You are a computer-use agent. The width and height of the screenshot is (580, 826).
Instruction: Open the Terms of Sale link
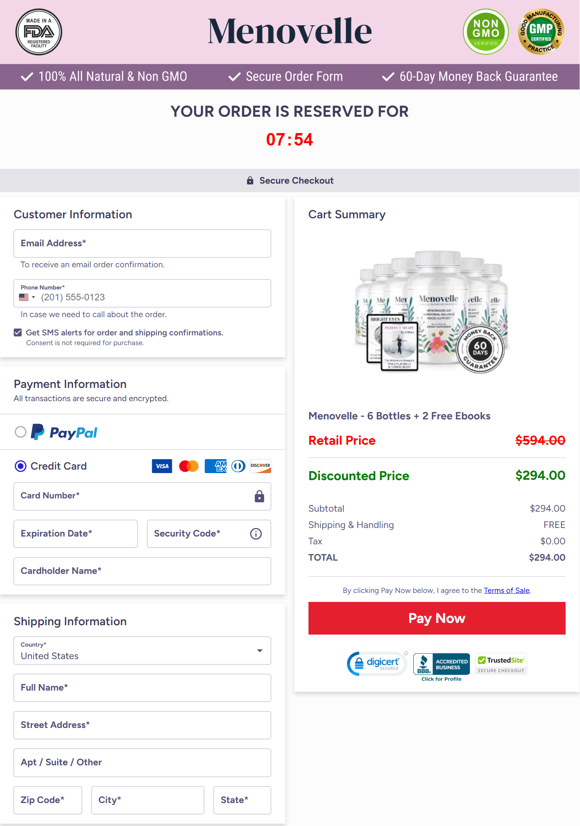(506, 590)
